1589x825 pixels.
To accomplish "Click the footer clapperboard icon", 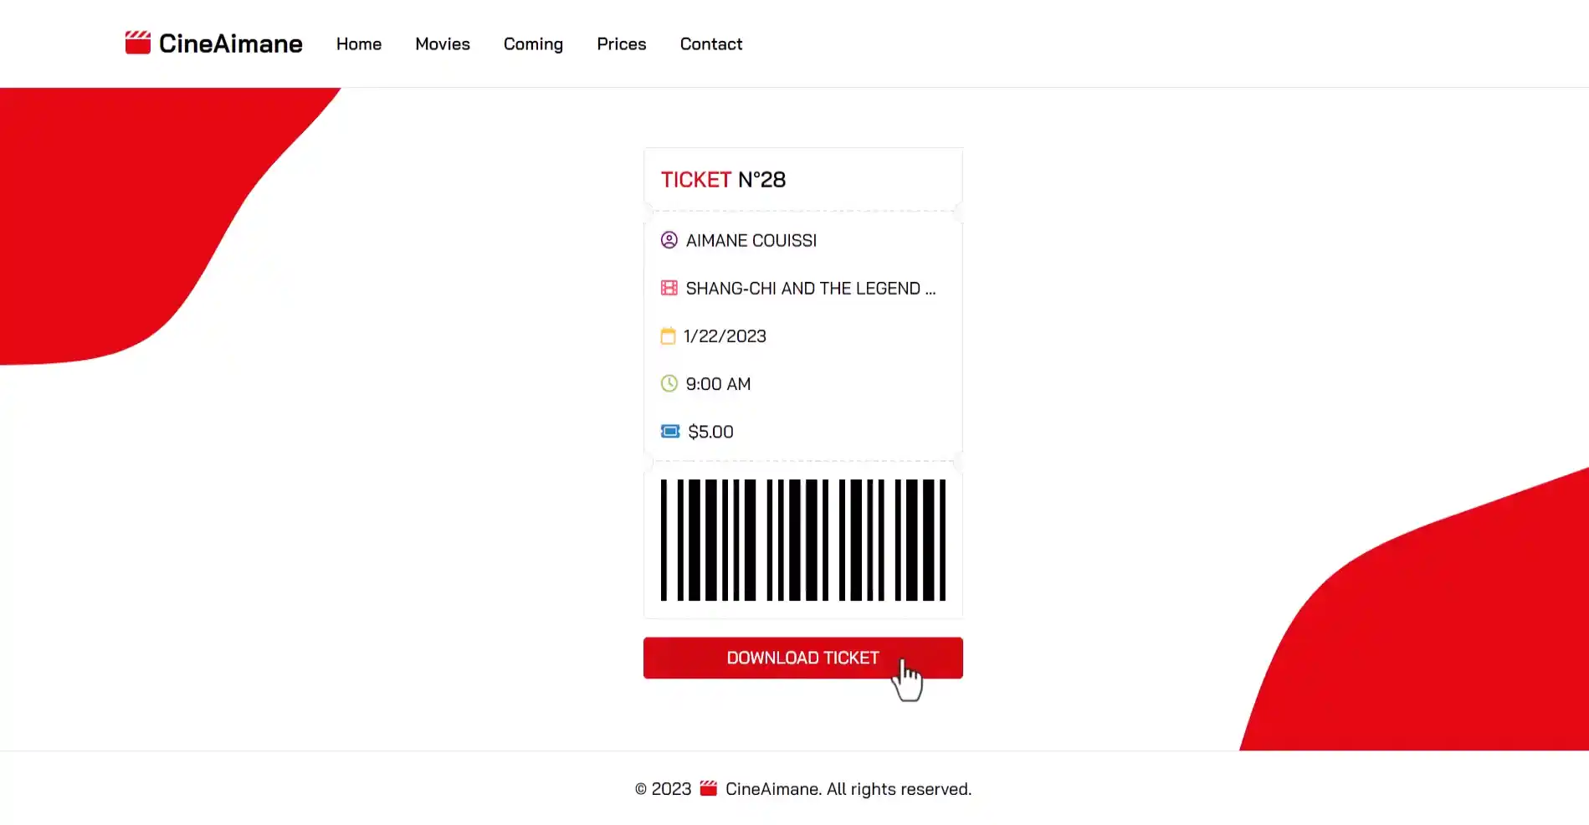I will coord(709,788).
